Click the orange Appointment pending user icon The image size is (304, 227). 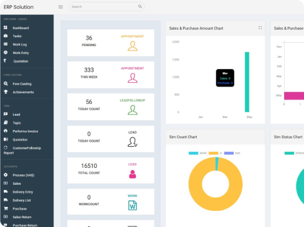[x=132, y=46]
